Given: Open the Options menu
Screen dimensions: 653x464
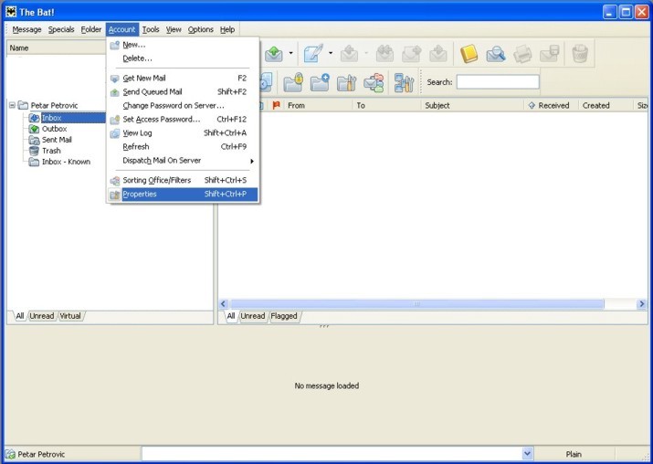Looking at the screenshot, I should [200, 29].
